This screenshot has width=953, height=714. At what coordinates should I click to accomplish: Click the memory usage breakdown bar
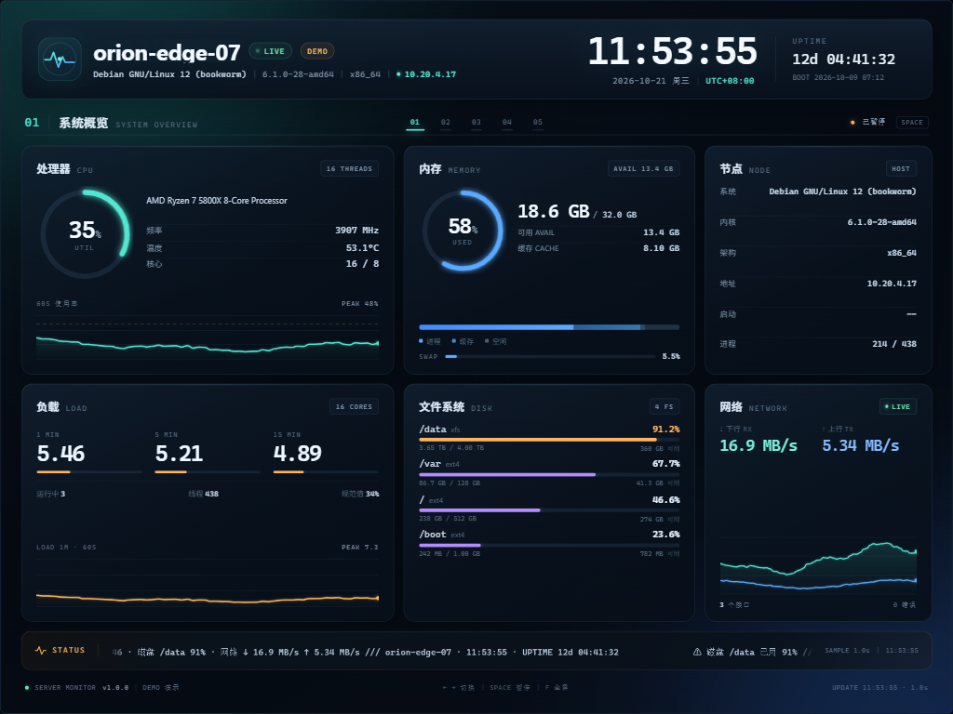[549, 327]
